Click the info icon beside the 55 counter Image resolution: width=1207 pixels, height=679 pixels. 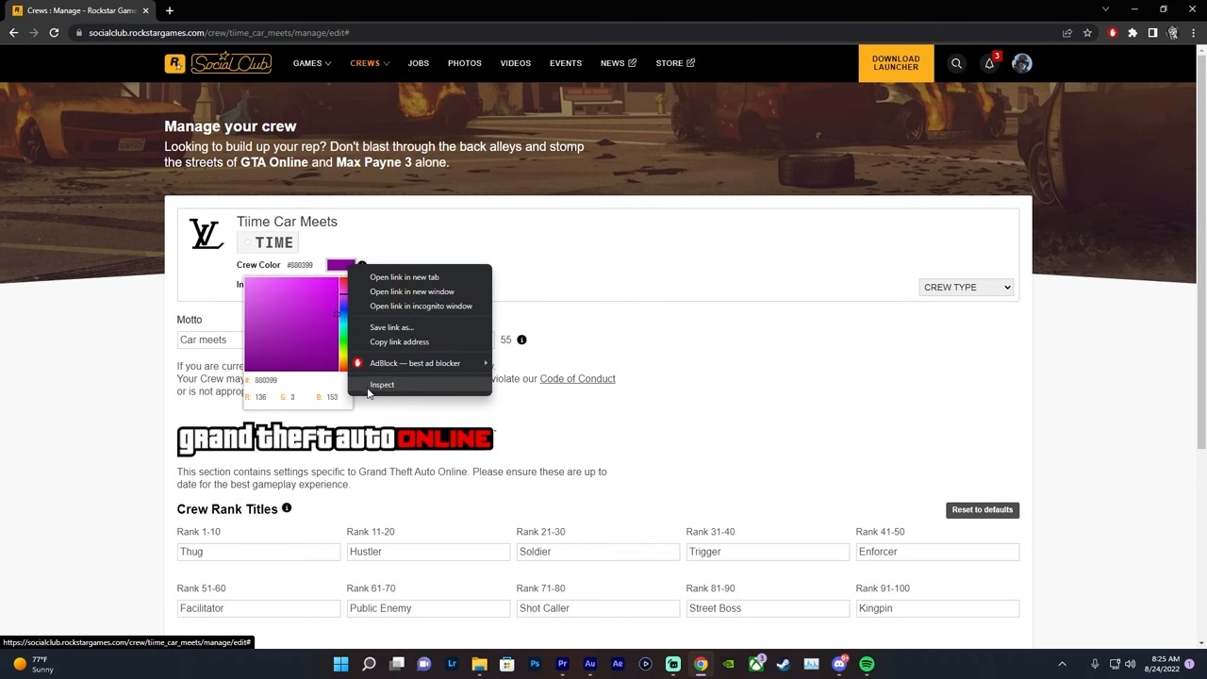pyautogui.click(x=521, y=339)
